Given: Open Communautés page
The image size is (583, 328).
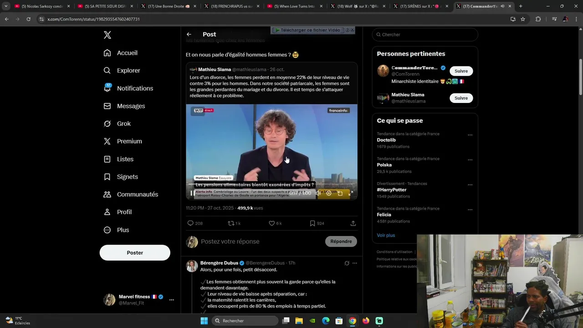Looking at the screenshot, I should point(131,195).
